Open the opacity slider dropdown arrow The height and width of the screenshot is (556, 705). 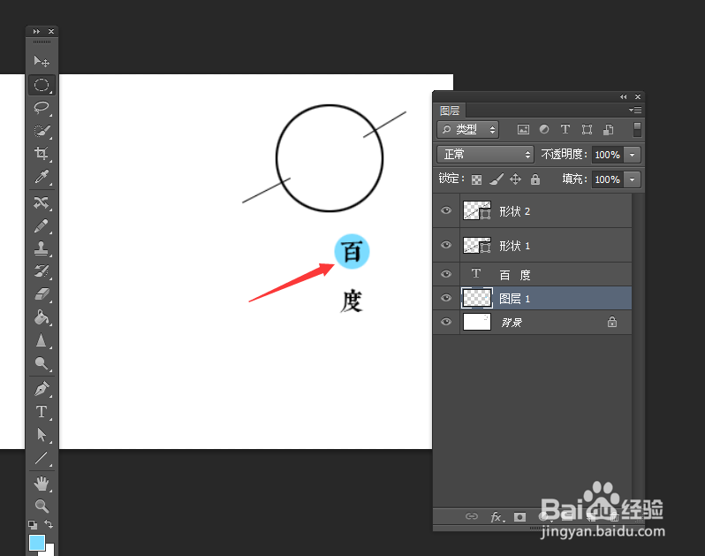click(x=633, y=155)
